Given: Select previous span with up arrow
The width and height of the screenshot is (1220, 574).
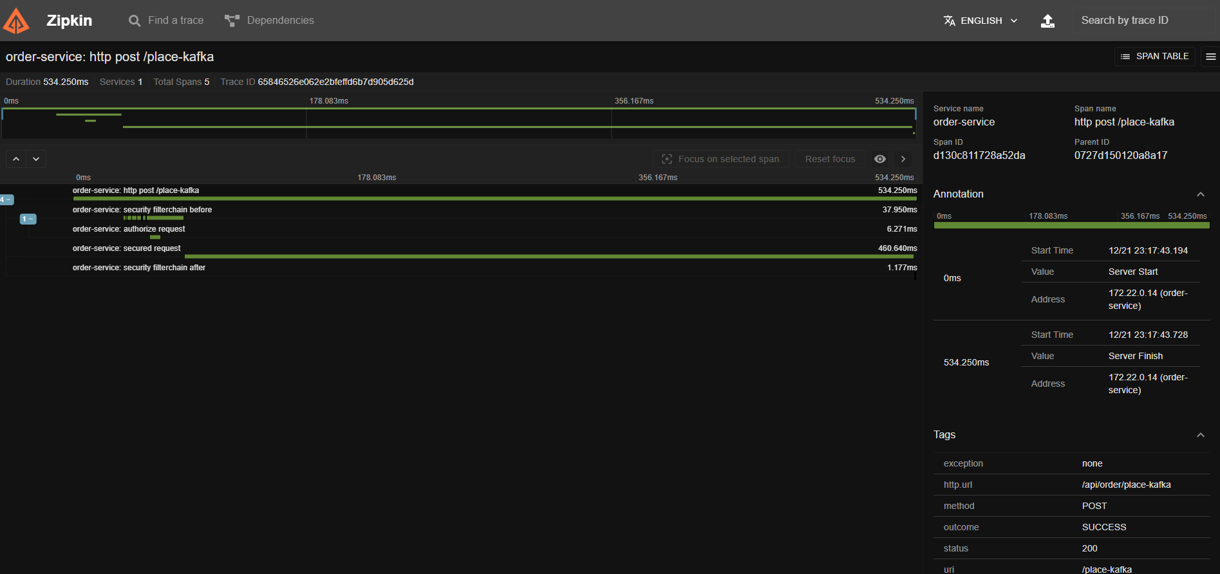Looking at the screenshot, I should [x=16, y=159].
